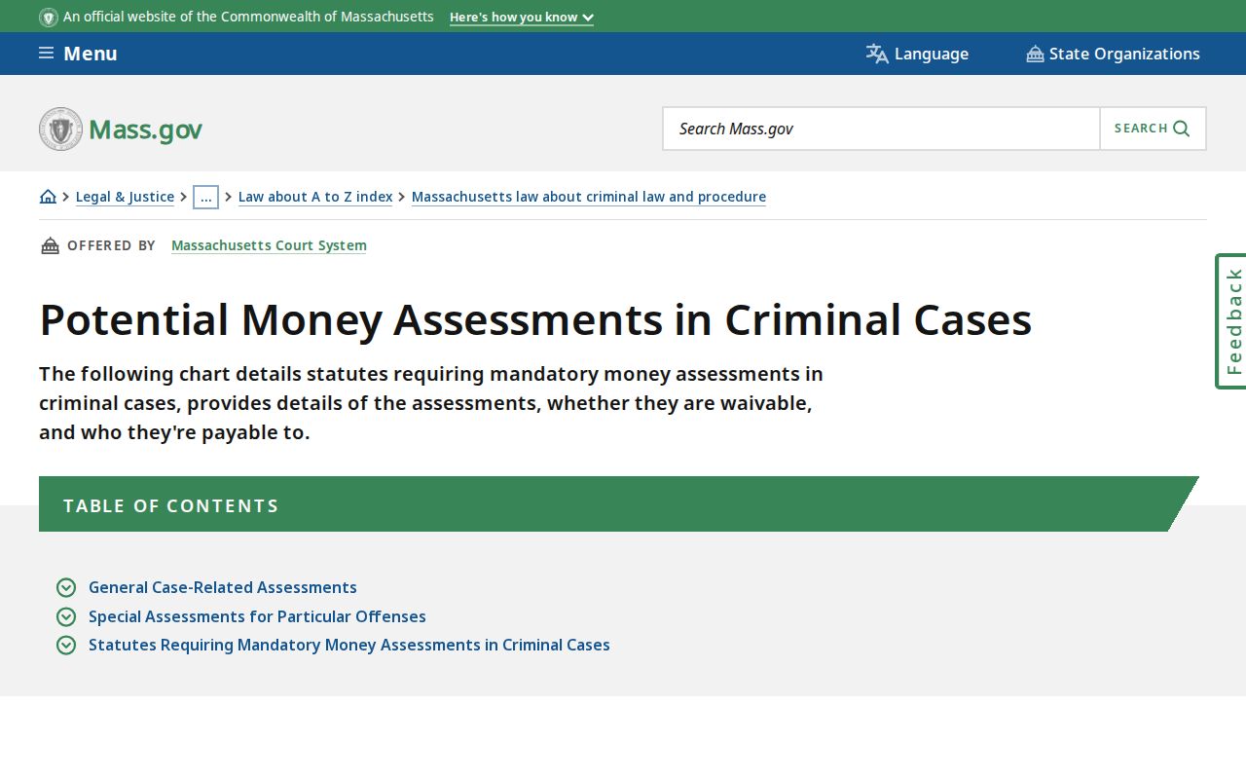Click the building icon beside Offered By

tap(50, 245)
